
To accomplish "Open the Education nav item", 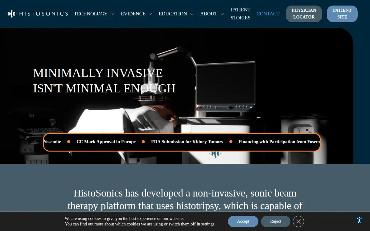I will [173, 14].
